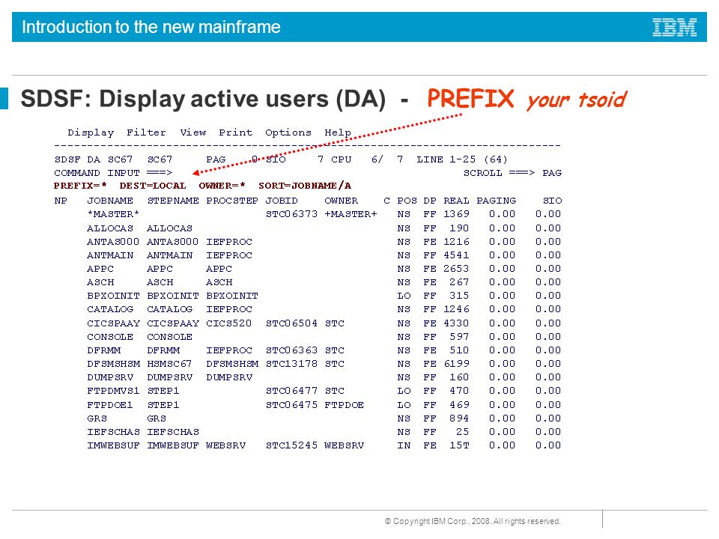This screenshot has height=539, width=719.
Task: Click the REAL column header
Action: (456, 201)
